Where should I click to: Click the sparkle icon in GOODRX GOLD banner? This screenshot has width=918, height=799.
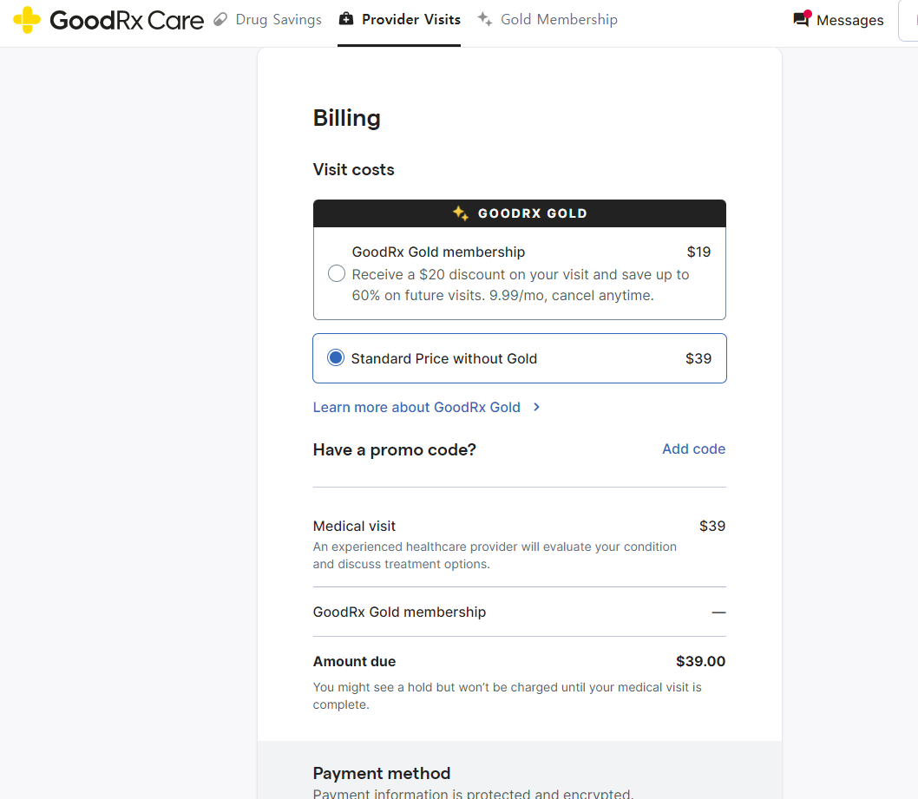point(461,213)
